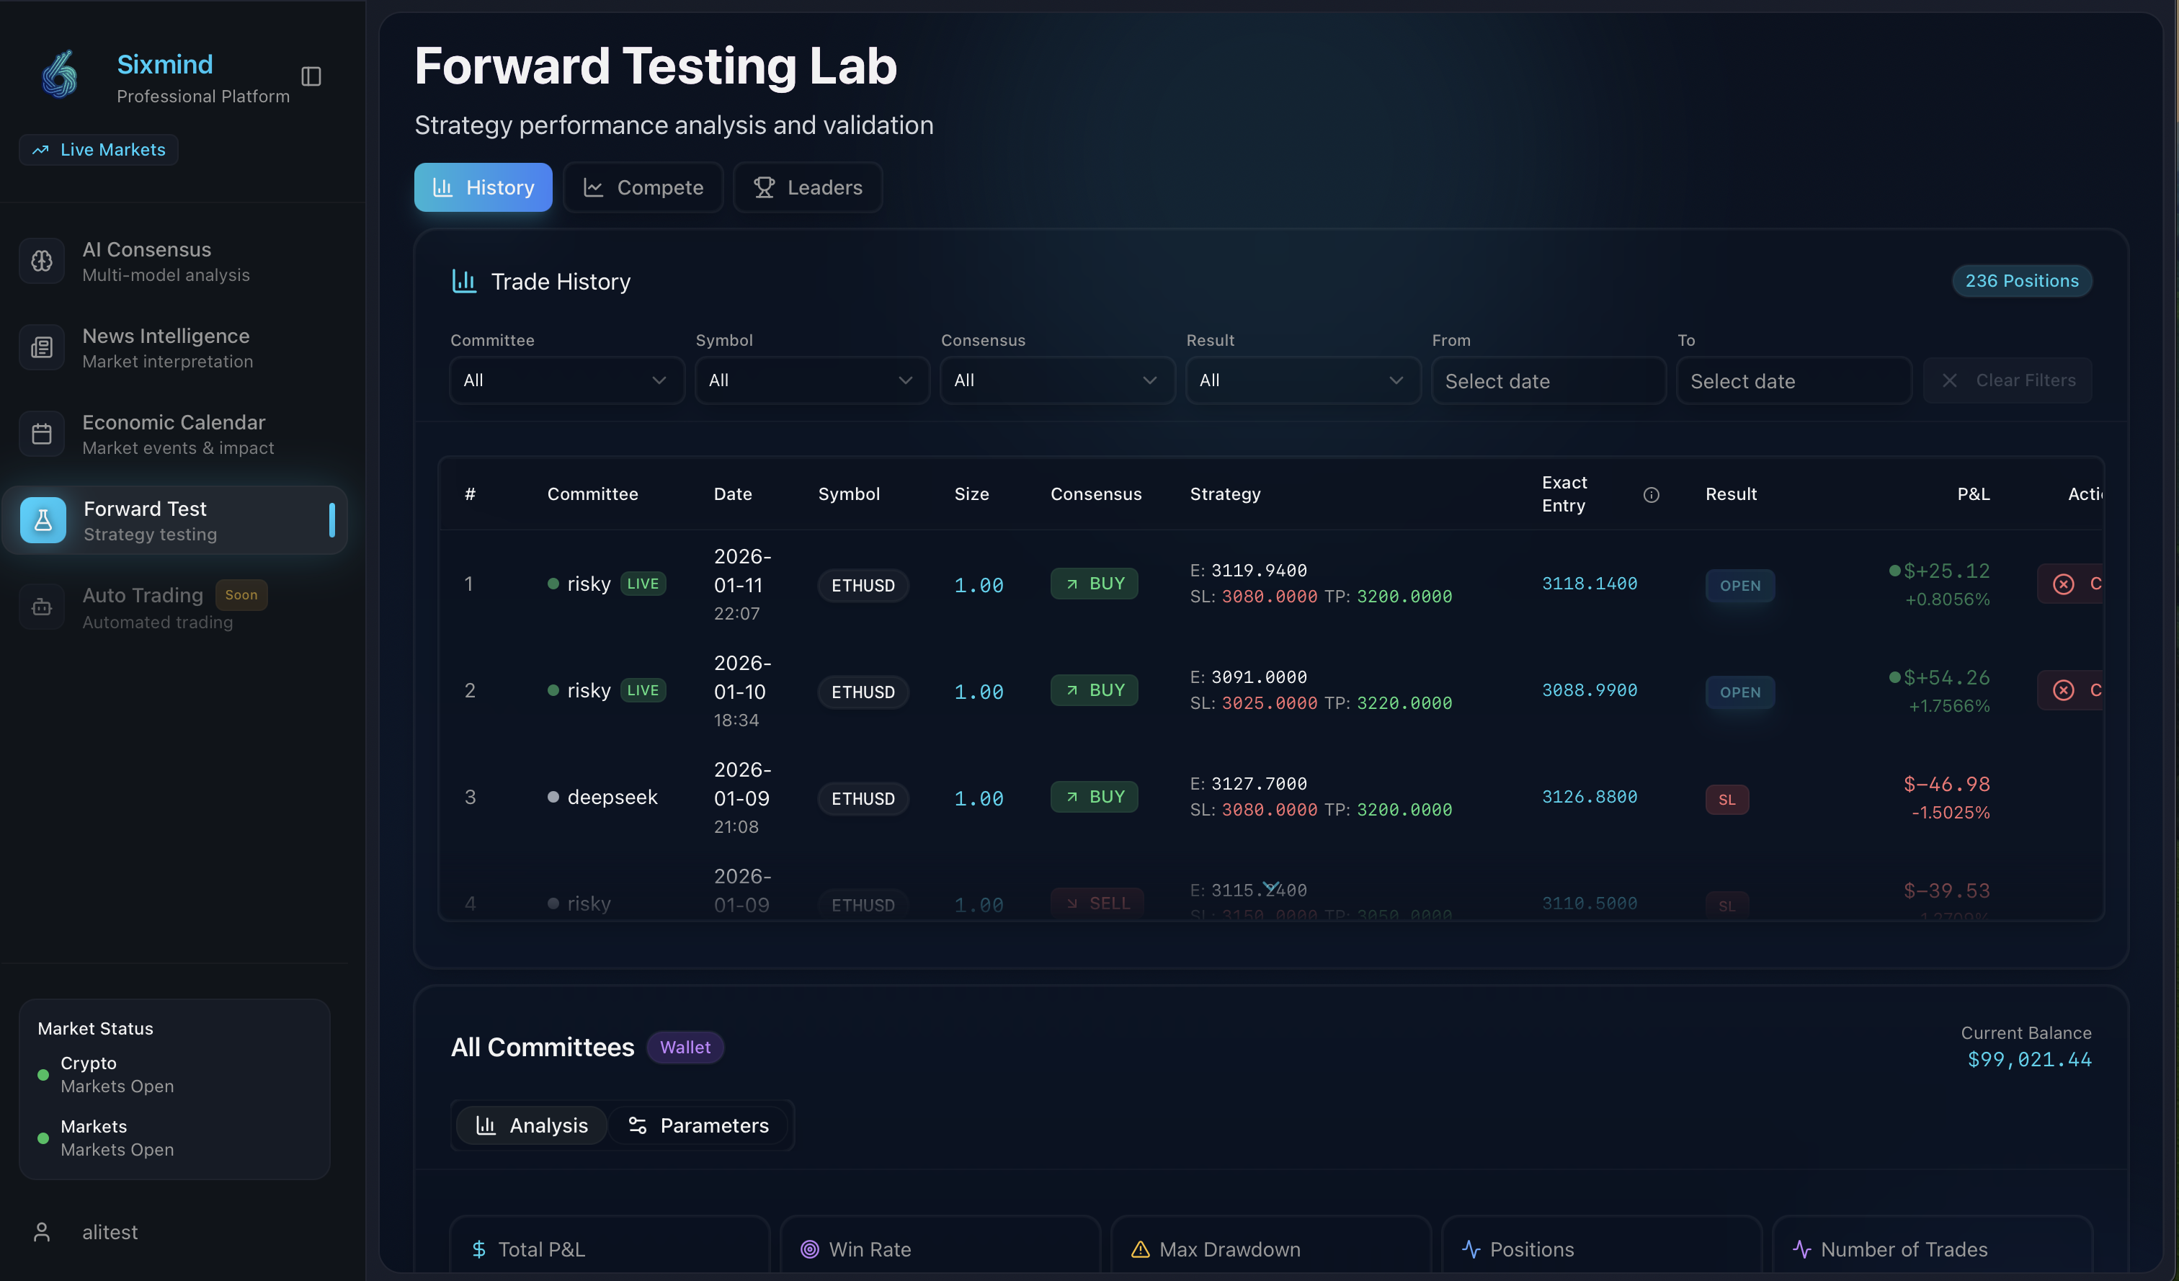
Task: Click the Clear Filters button
Action: click(2008, 380)
